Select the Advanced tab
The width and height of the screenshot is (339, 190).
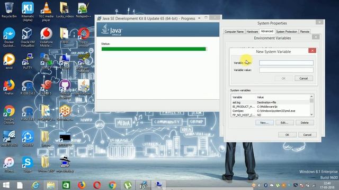tap(267, 31)
